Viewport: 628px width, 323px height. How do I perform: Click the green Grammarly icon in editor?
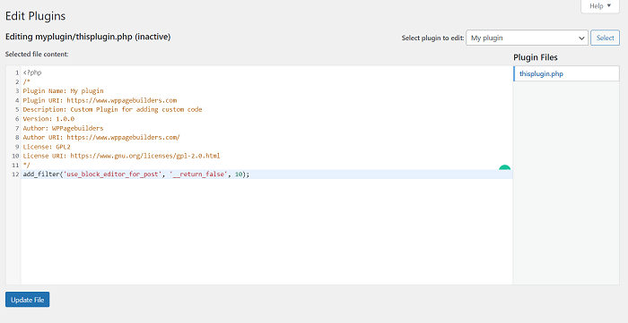504,167
